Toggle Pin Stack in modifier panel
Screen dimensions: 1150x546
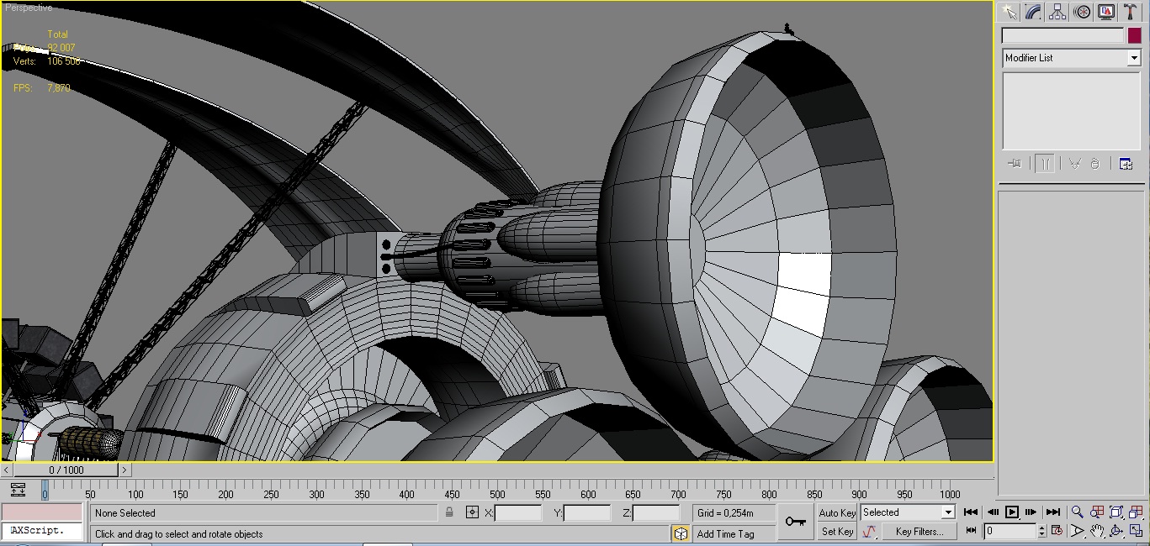(x=1014, y=164)
